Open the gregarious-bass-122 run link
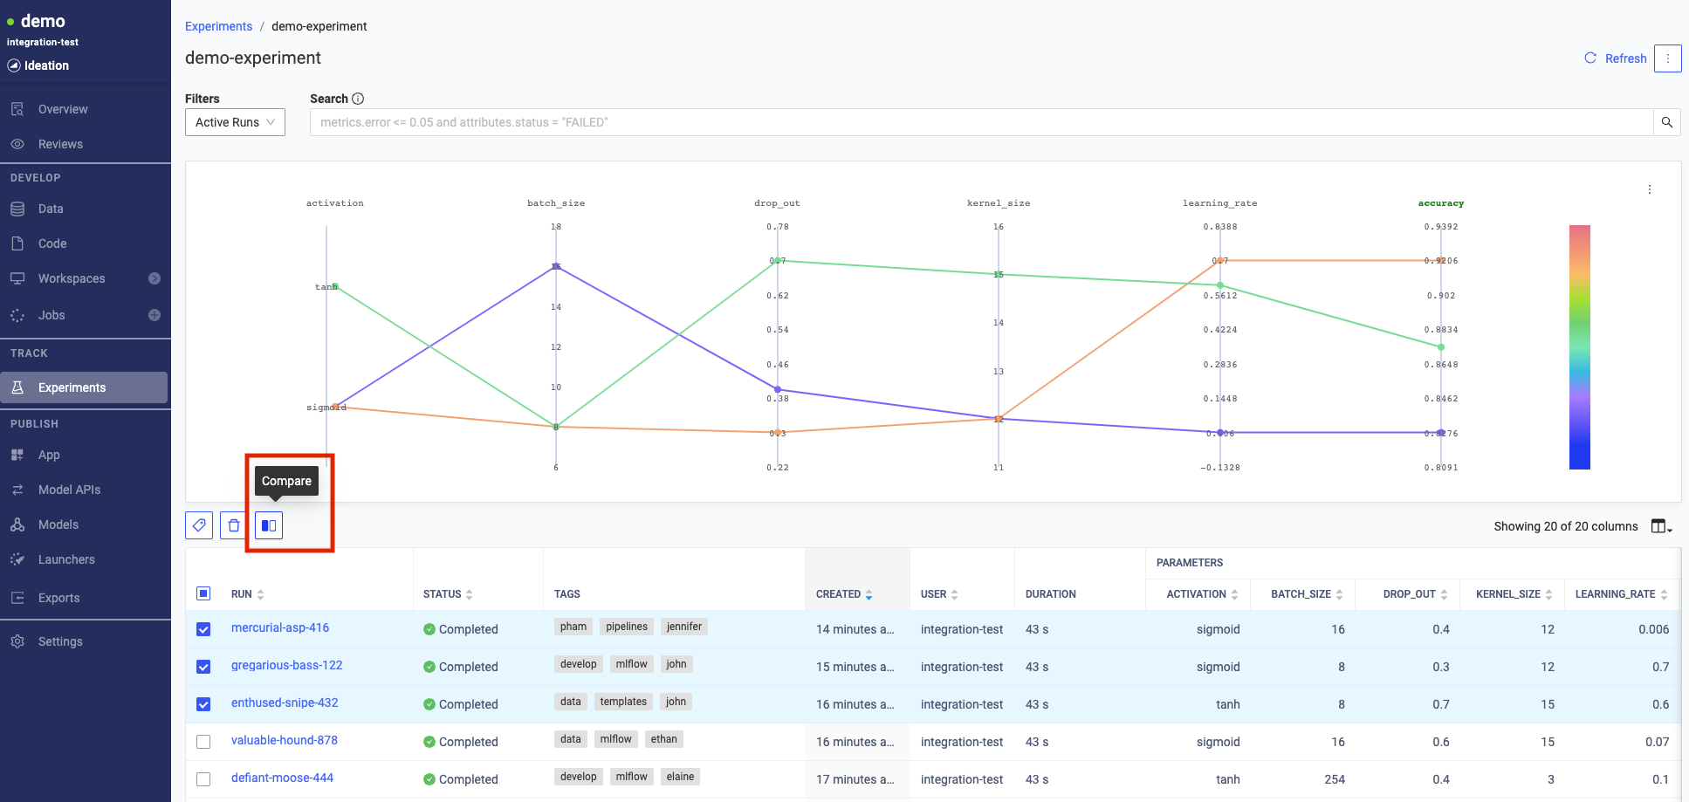The height and width of the screenshot is (802, 1689). click(x=287, y=665)
